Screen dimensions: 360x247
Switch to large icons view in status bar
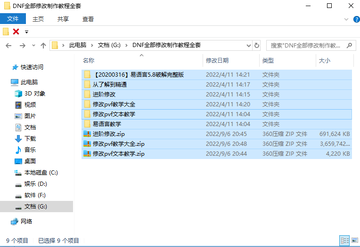[x=355, y=240]
